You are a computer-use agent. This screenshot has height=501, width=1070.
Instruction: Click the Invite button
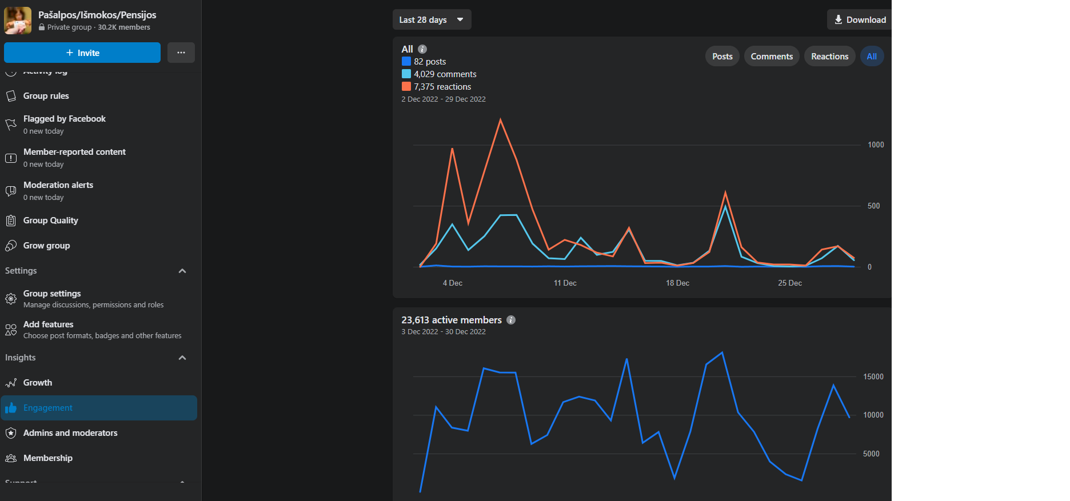click(82, 53)
